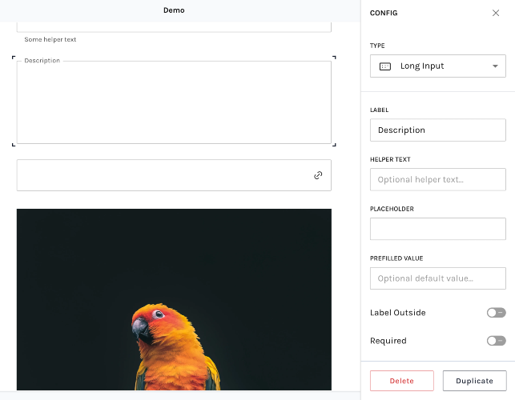This screenshot has width=515, height=400.
Task: Click the 'Required' option text
Action: (388, 341)
